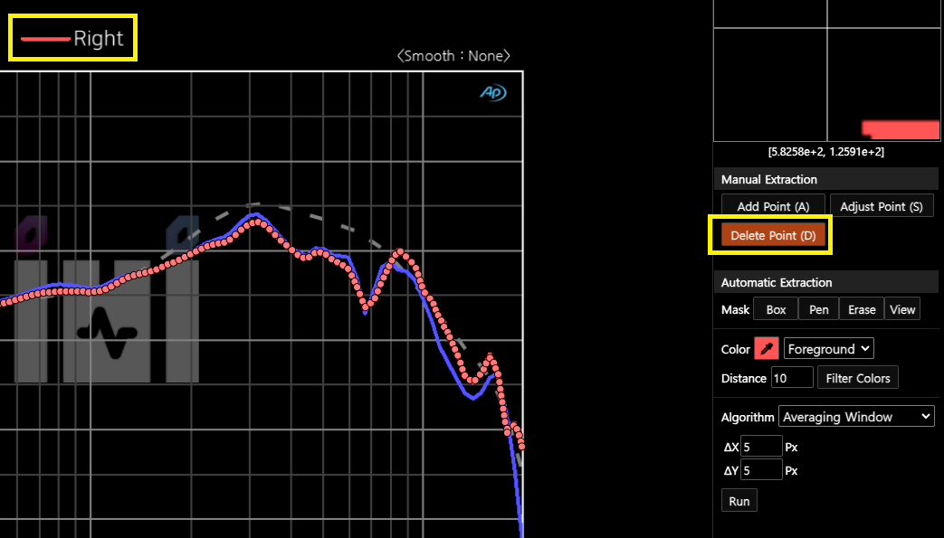Screen dimensions: 944x538
Task: Pick the color eyedropper swatch
Action: click(x=767, y=348)
